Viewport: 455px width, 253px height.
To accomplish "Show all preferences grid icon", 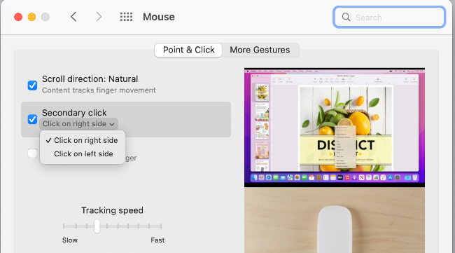I will pyautogui.click(x=126, y=17).
